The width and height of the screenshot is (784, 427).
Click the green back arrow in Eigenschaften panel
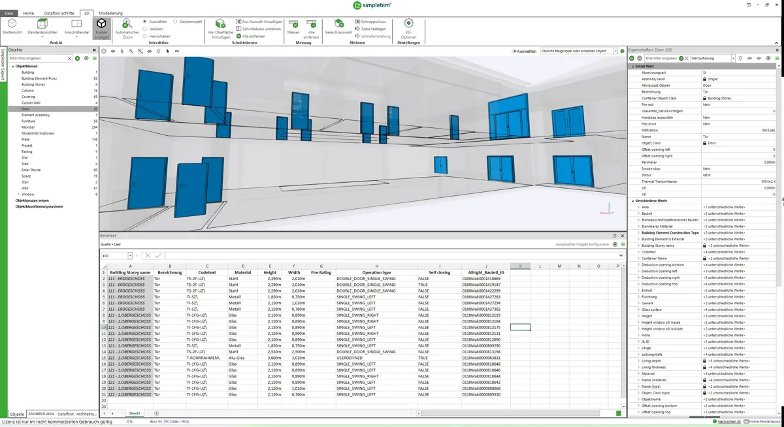click(632, 58)
